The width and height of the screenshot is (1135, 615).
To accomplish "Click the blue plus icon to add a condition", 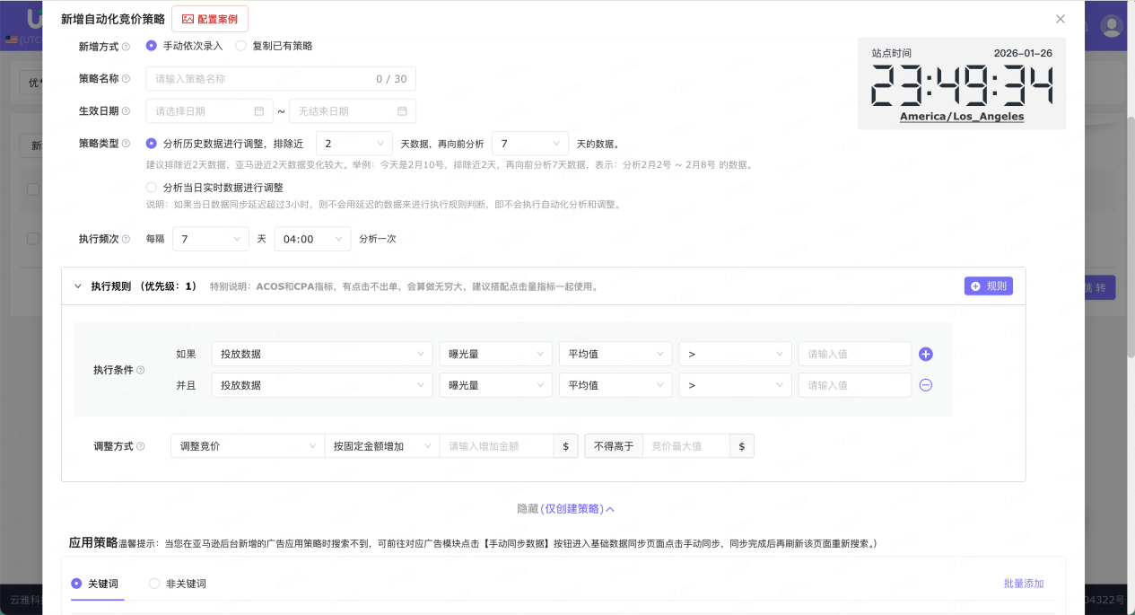I will point(926,353).
